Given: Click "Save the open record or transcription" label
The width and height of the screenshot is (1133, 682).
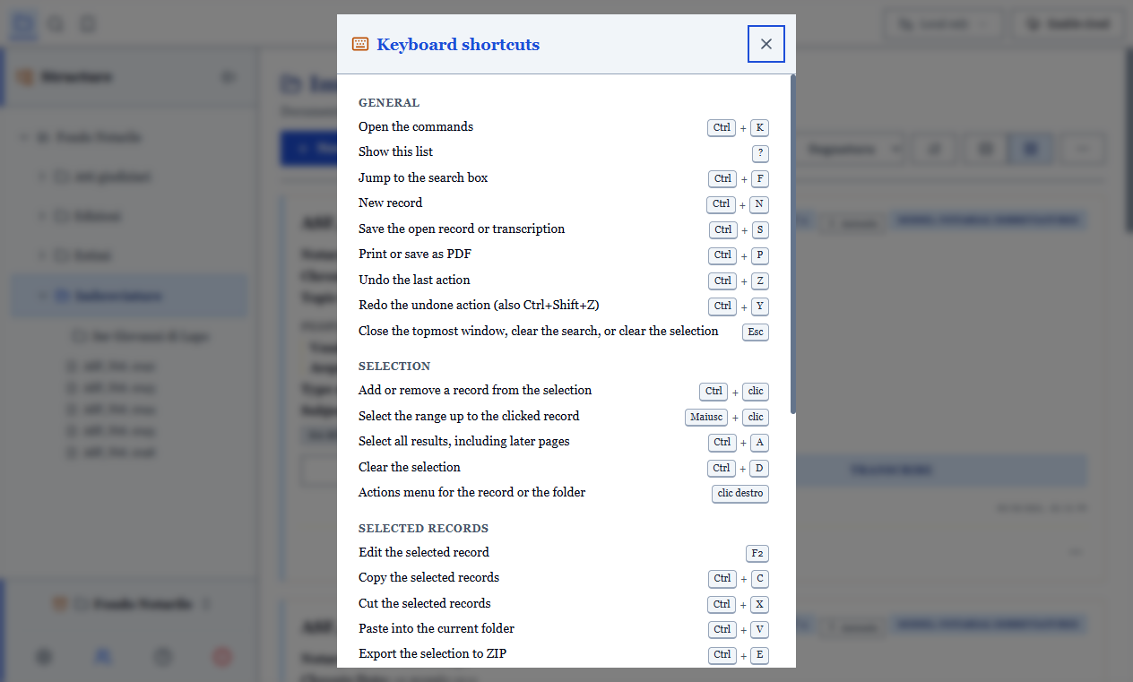Looking at the screenshot, I should (462, 229).
